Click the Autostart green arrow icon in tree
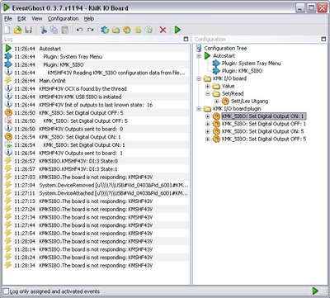This screenshot has height=298, width=330. tap(208, 56)
